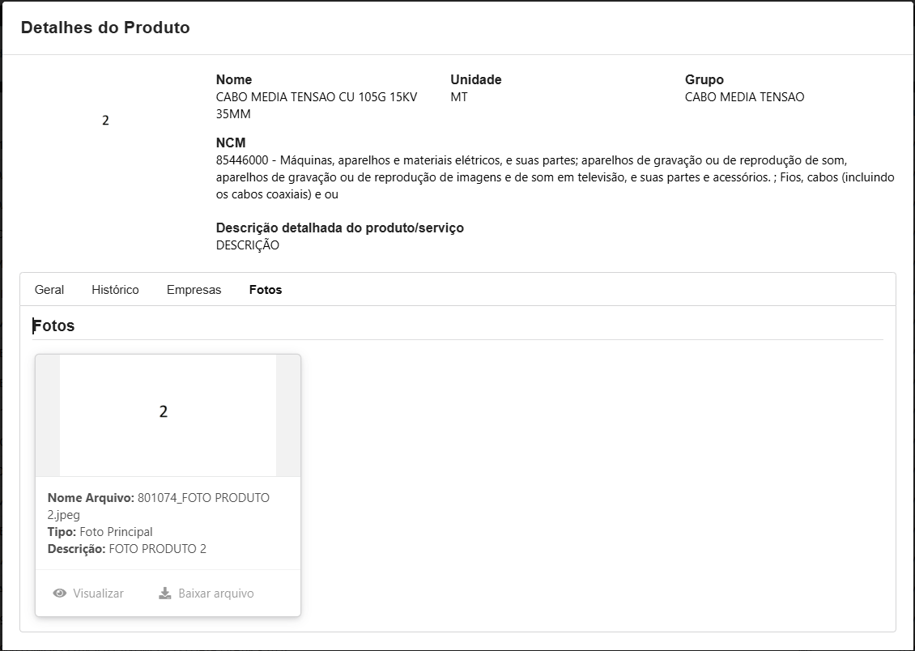This screenshot has width=915, height=651.
Task: Click the Grupo value CABO MEDIA TENSAO
Action: pos(744,97)
